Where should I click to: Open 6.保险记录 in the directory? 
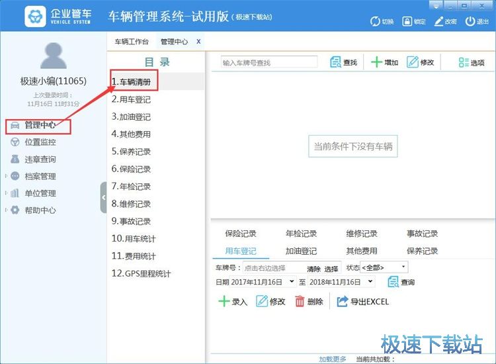[x=131, y=169]
